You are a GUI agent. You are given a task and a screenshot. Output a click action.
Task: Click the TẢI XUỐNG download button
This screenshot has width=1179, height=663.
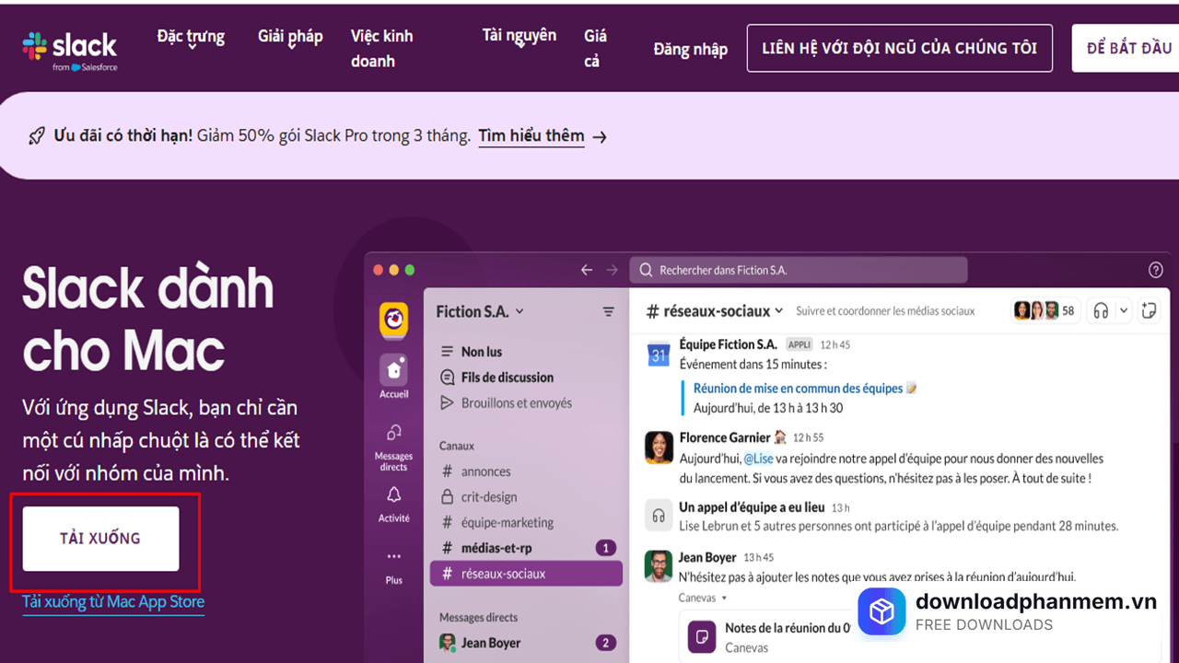click(x=99, y=538)
